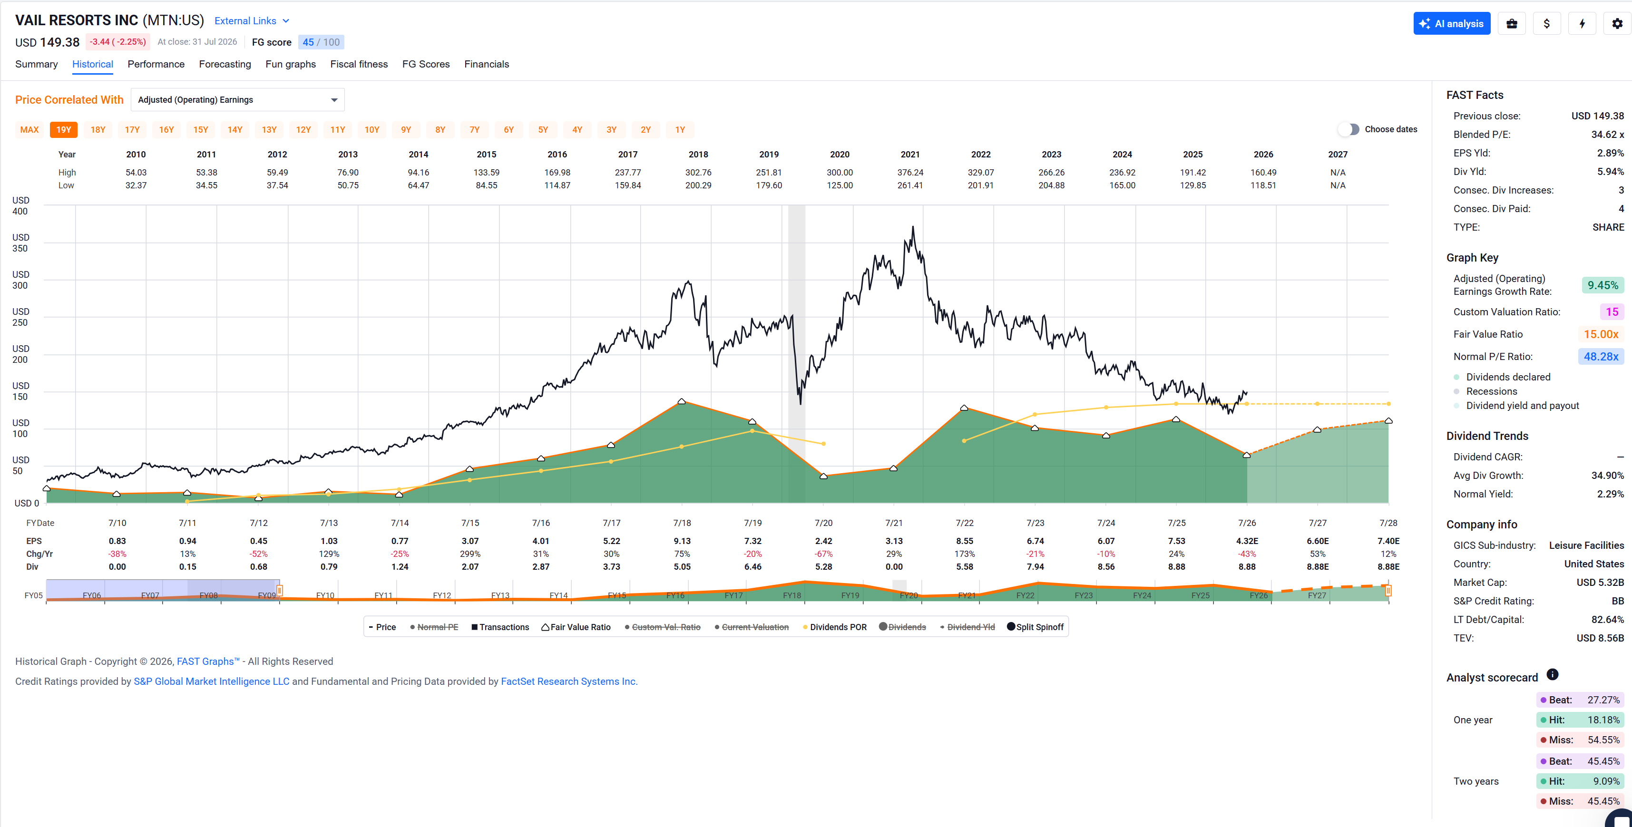Open the FAST Graphs™ copyright link
The image size is (1632, 827).
coord(208,661)
